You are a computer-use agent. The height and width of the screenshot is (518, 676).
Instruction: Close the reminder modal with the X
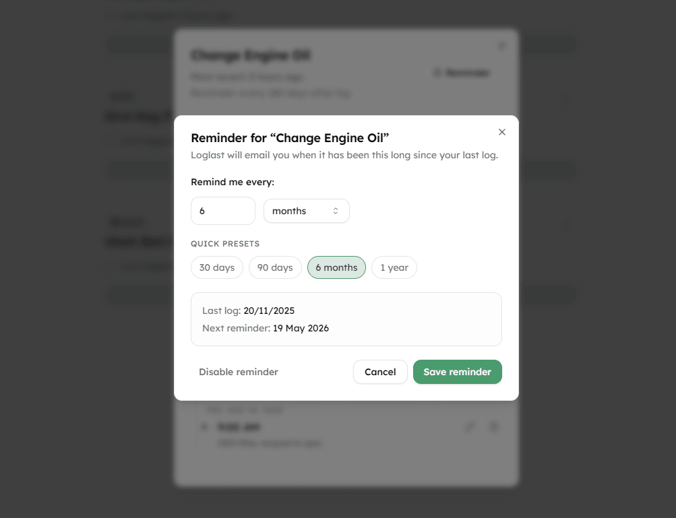tap(501, 132)
